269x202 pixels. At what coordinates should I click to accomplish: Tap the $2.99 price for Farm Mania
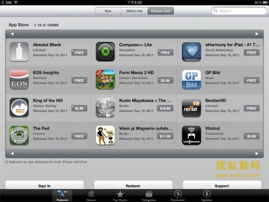click(x=165, y=80)
